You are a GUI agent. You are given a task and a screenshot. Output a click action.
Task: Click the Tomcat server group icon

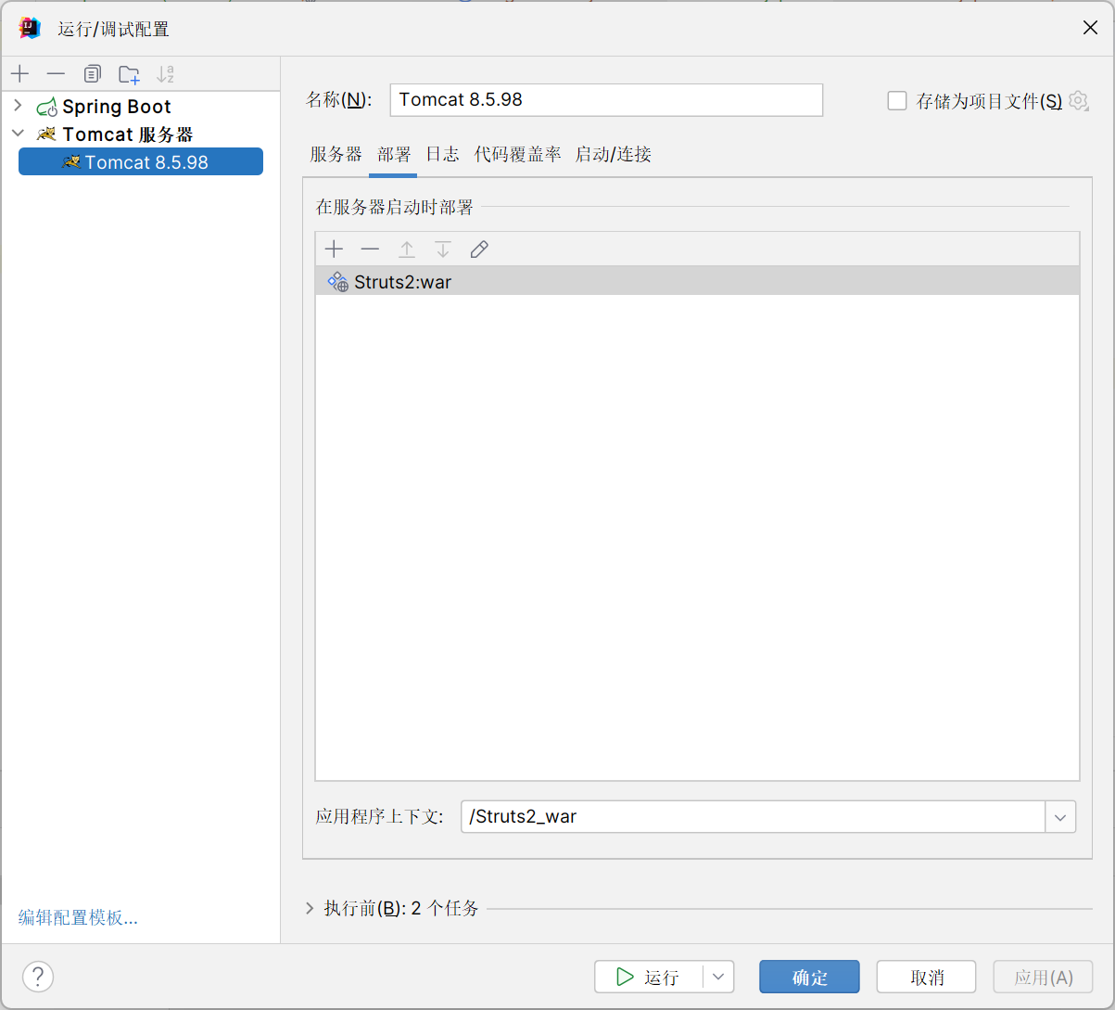pos(46,134)
